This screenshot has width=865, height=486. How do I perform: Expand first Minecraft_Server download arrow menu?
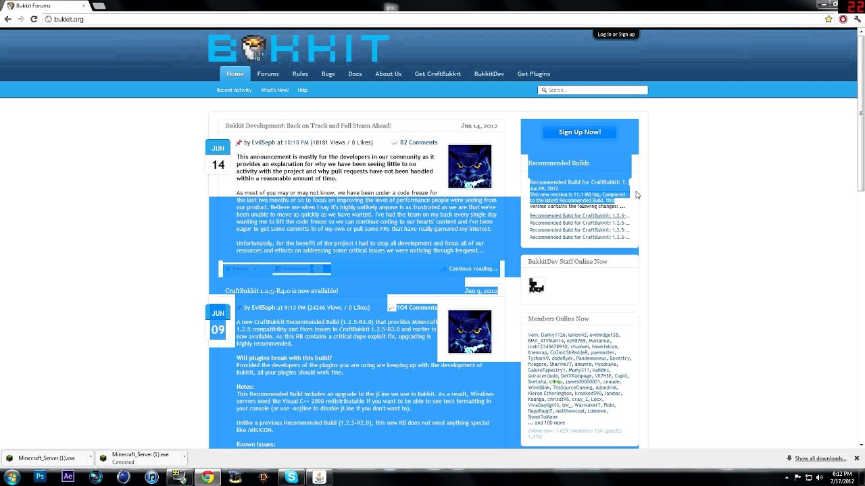[x=90, y=458]
